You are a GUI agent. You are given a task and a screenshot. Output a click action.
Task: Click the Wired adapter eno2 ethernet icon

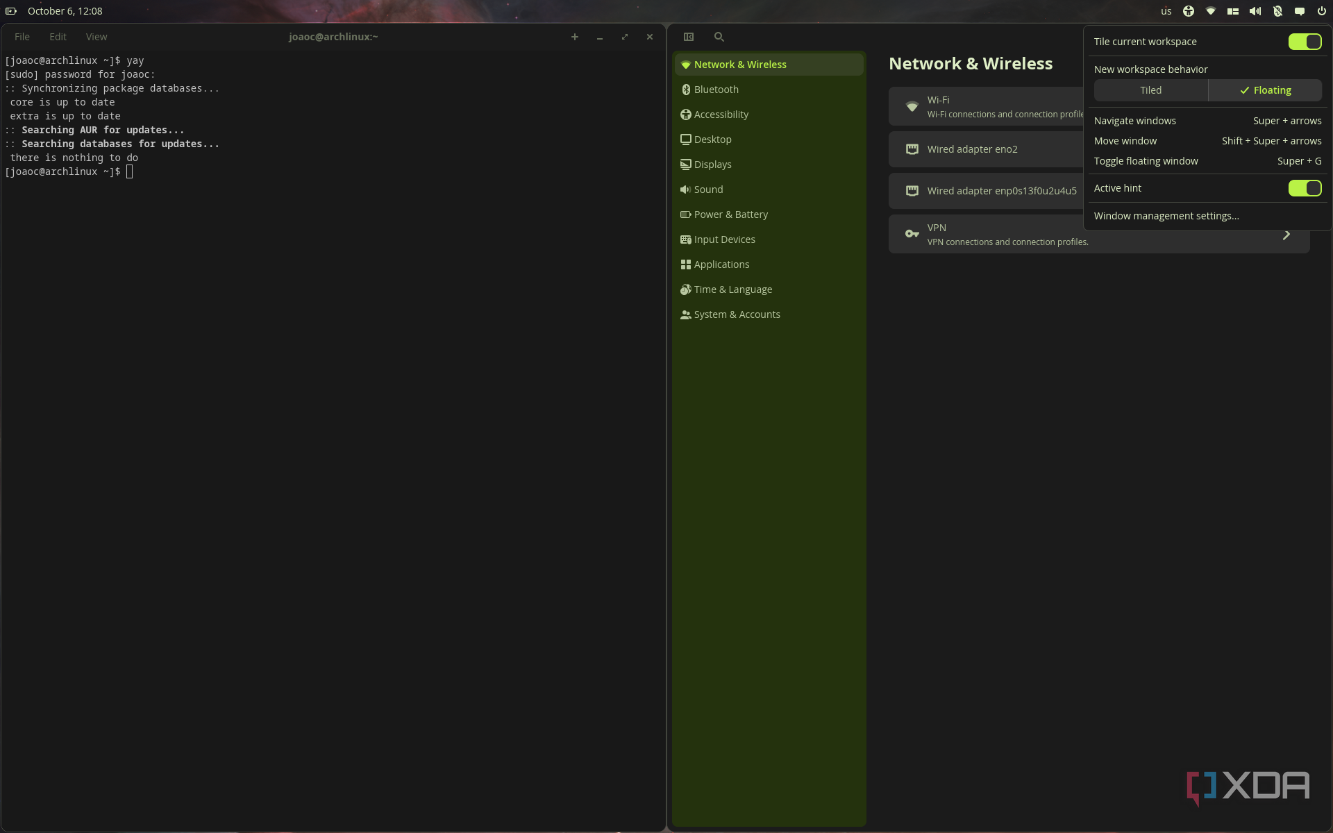pyautogui.click(x=912, y=149)
